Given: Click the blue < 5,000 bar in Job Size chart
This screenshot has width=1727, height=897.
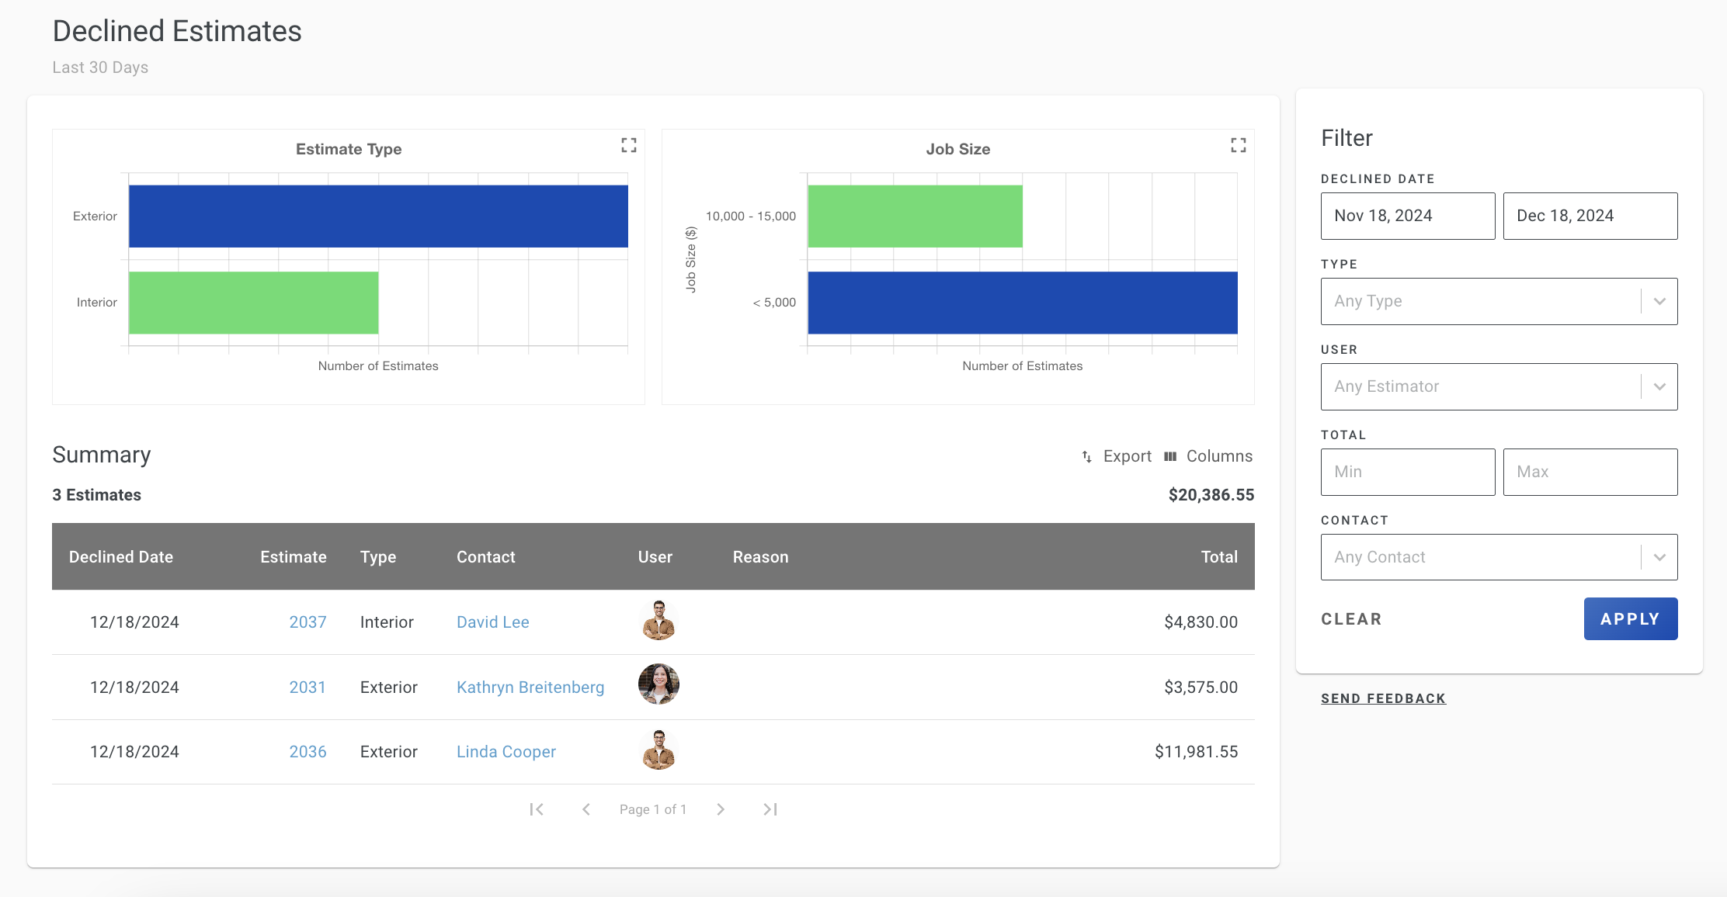Looking at the screenshot, I should click(1023, 303).
